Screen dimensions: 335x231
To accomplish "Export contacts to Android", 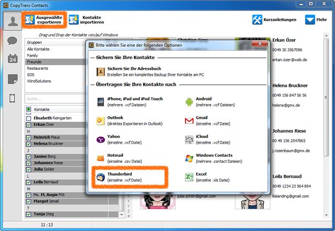I will point(210,102).
